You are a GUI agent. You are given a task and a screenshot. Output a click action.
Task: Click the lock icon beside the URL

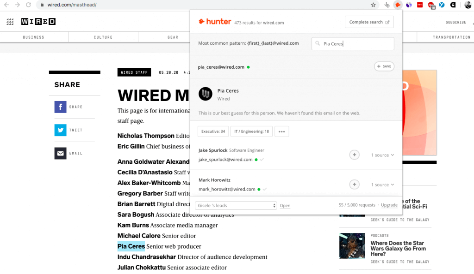point(42,5)
